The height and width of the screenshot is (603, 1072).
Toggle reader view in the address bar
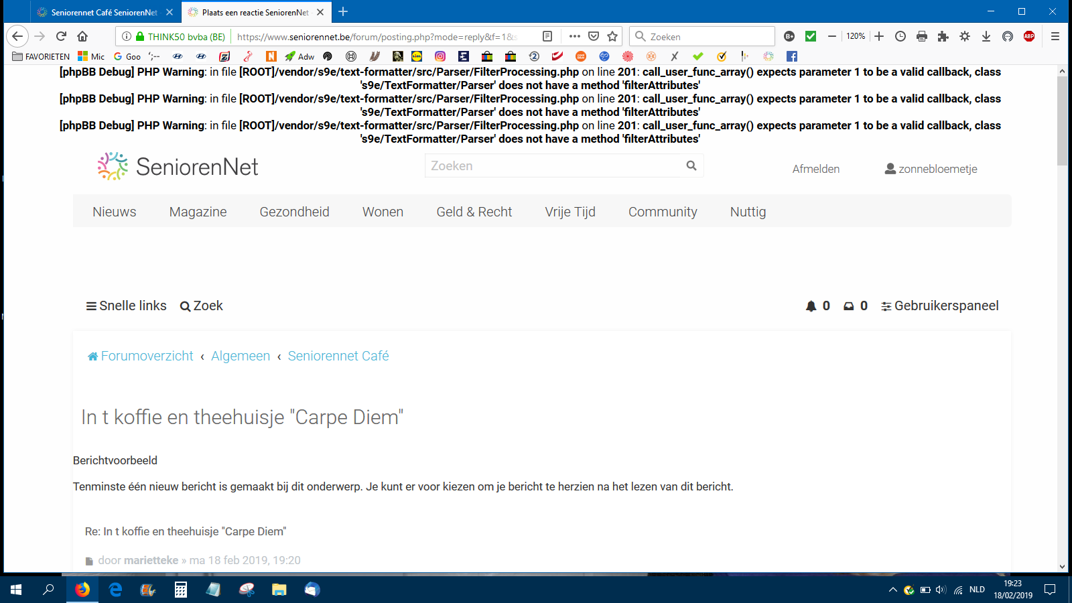[x=547, y=36]
